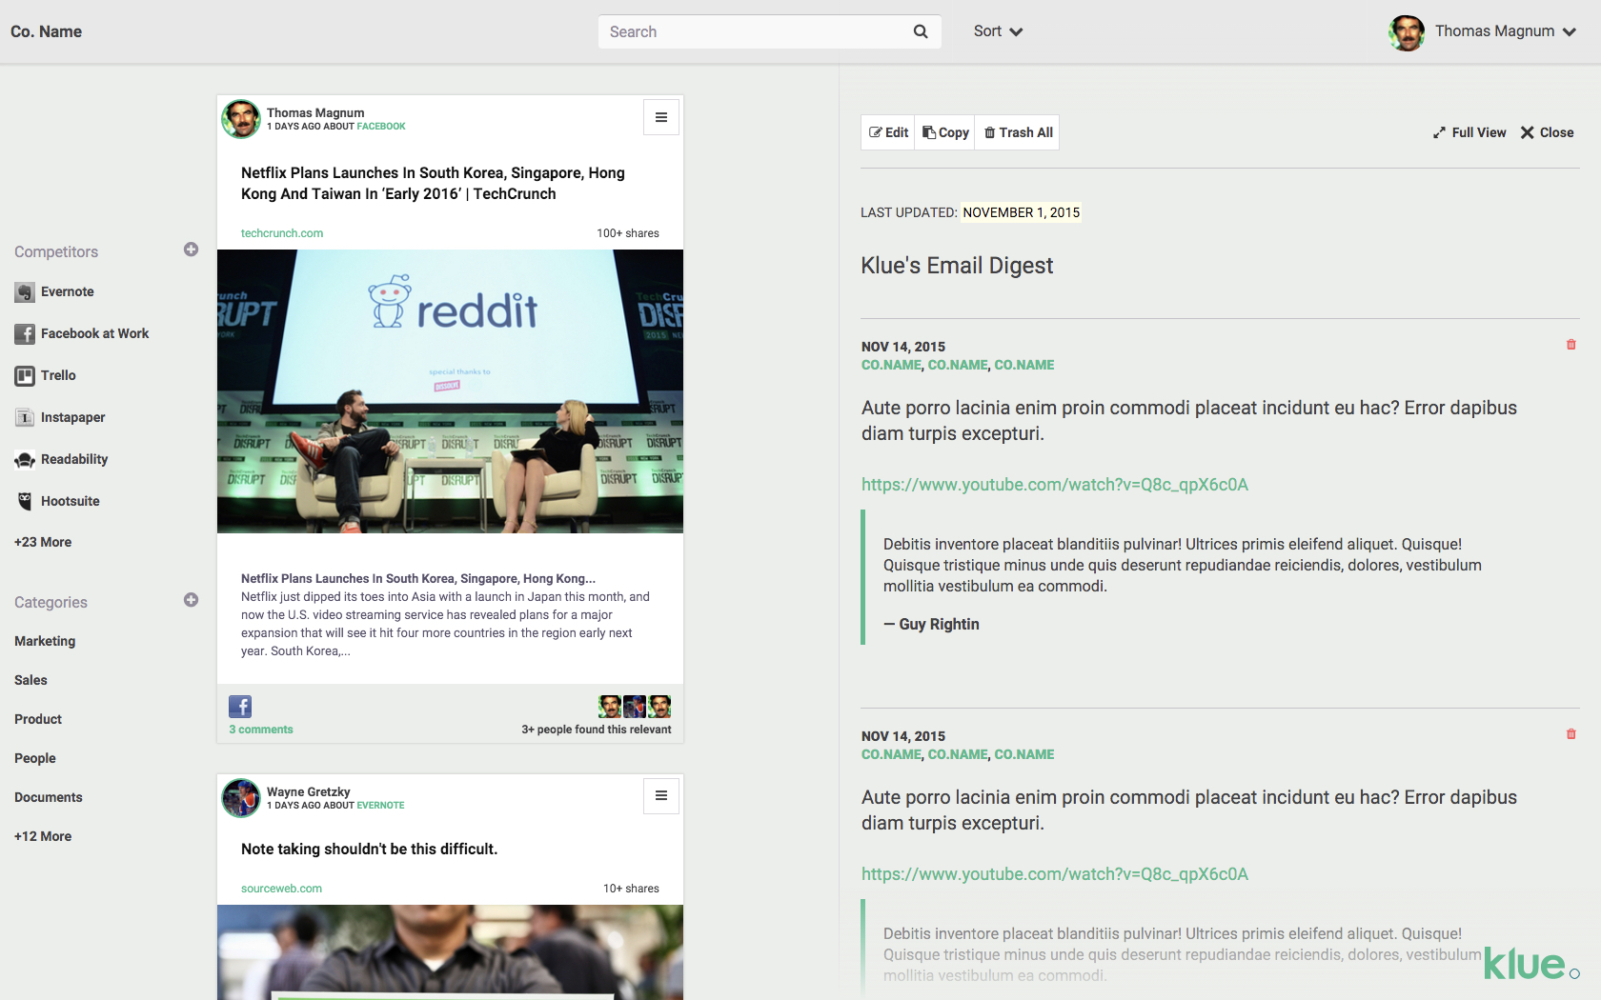The height and width of the screenshot is (1000, 1601).
Task: Open the Documents category
Action: click(x=49, y=797)
